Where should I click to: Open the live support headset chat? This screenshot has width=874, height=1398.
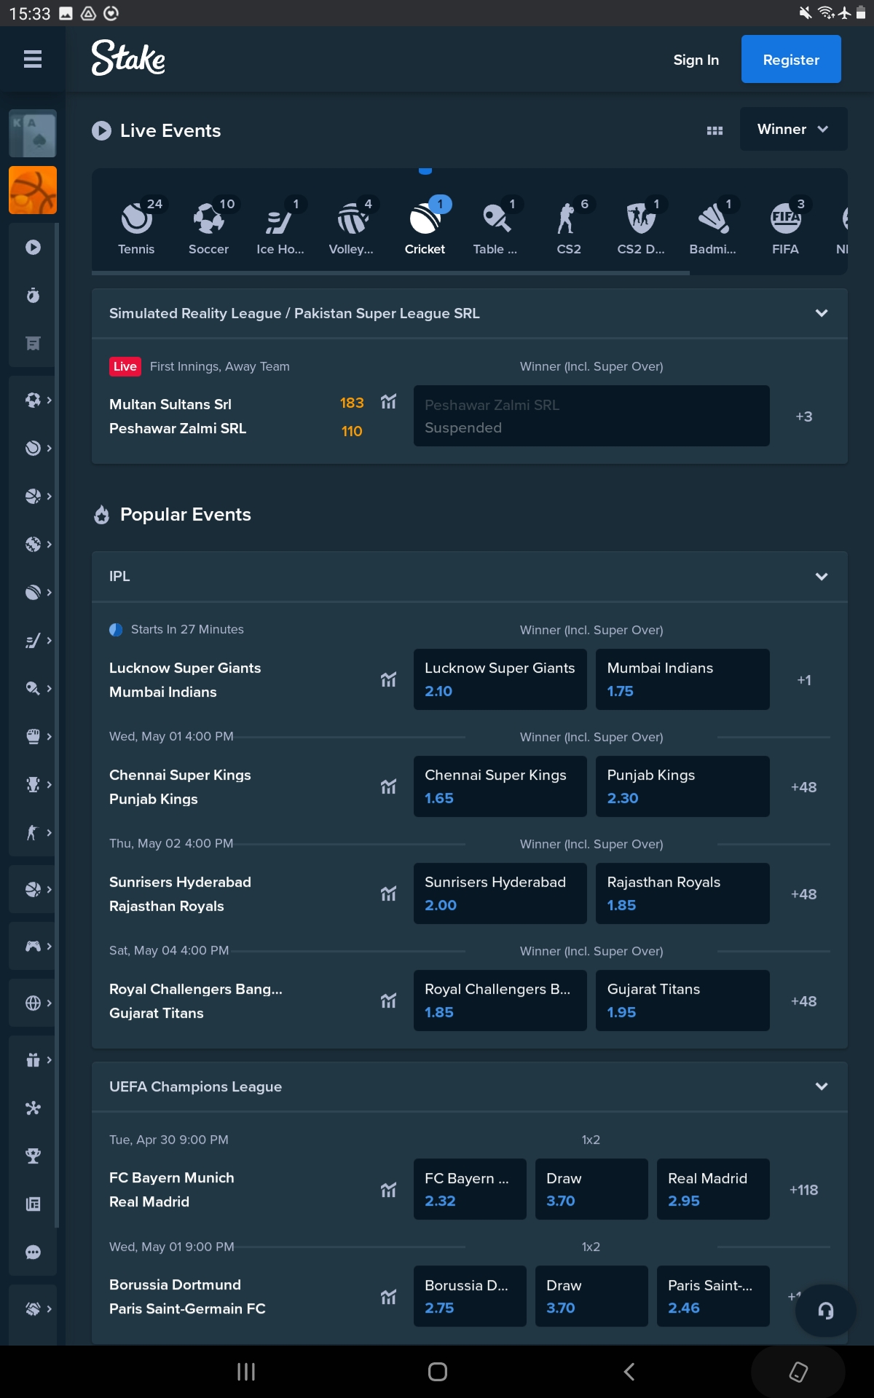(825, 1311)
